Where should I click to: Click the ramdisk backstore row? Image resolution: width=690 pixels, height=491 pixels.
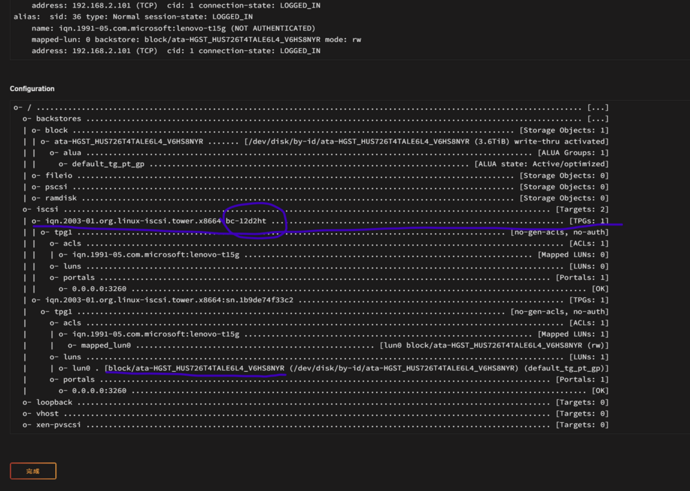(x=320, y=198)
